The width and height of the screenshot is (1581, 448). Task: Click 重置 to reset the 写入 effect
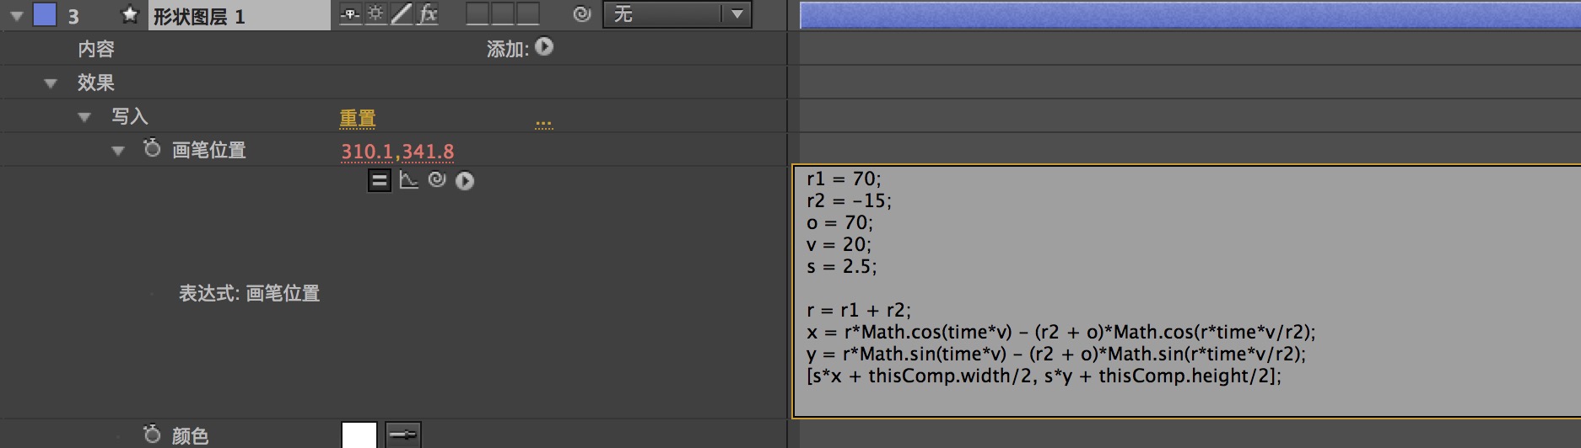tap(357, 118)
